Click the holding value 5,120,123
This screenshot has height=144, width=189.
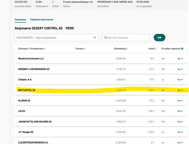[121, 90]
